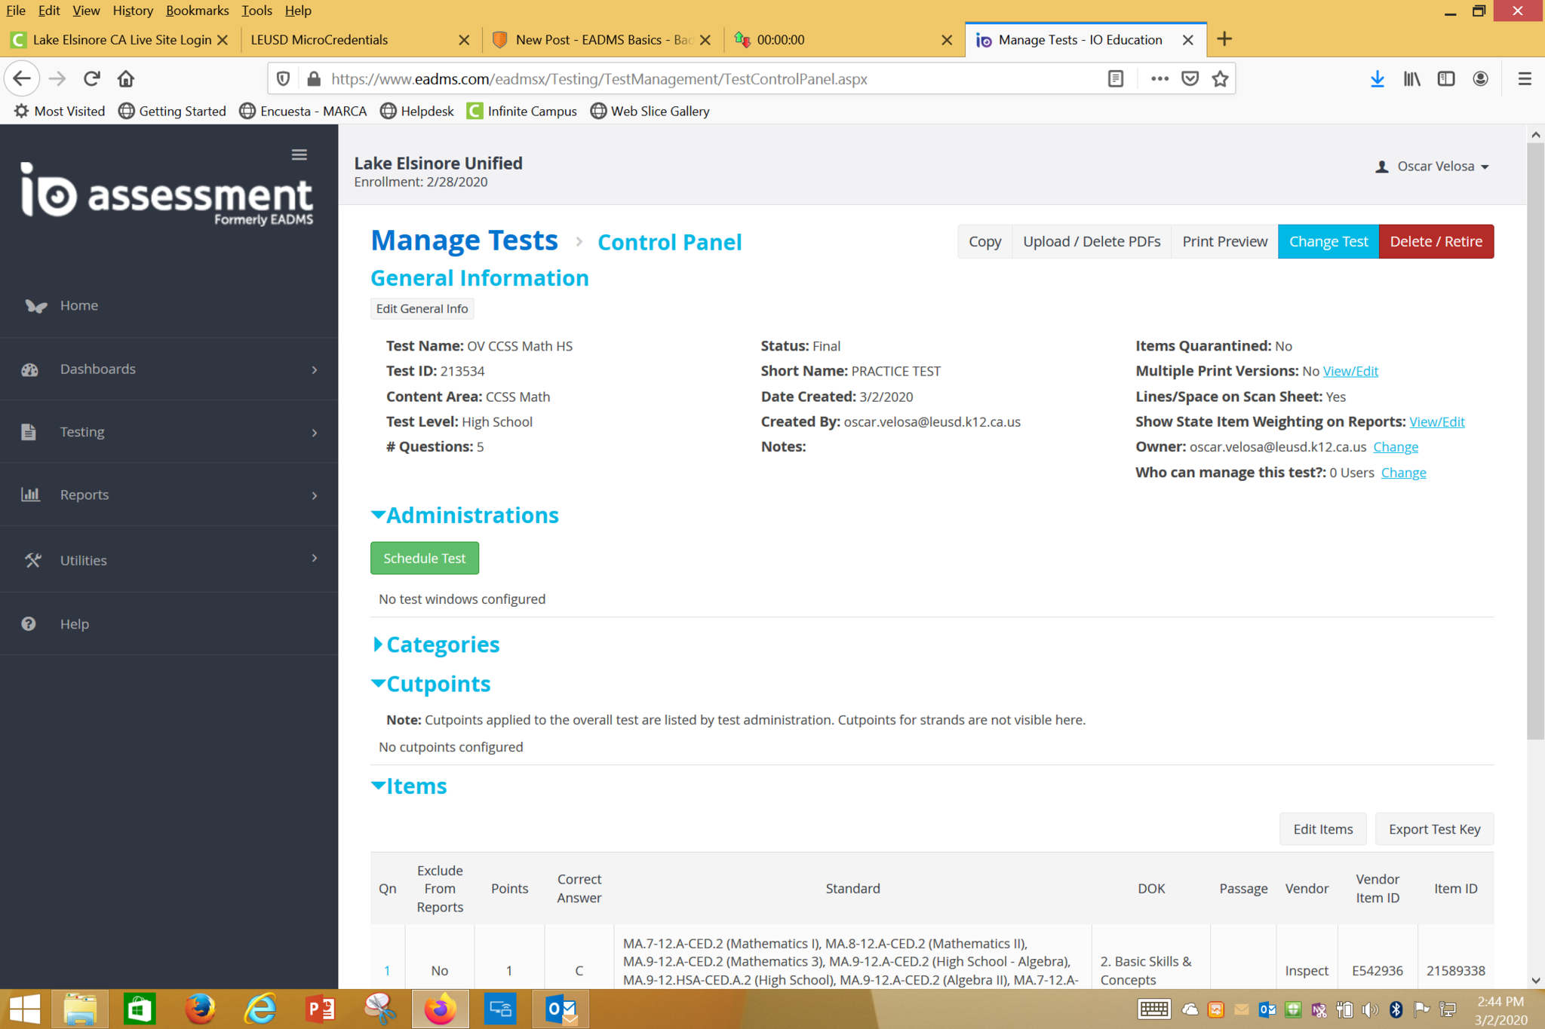
Task: Click the Delete / Retire button
Action: (1436, 241)
